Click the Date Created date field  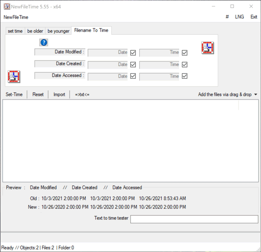pyautogui.click(x=108, y=65)
